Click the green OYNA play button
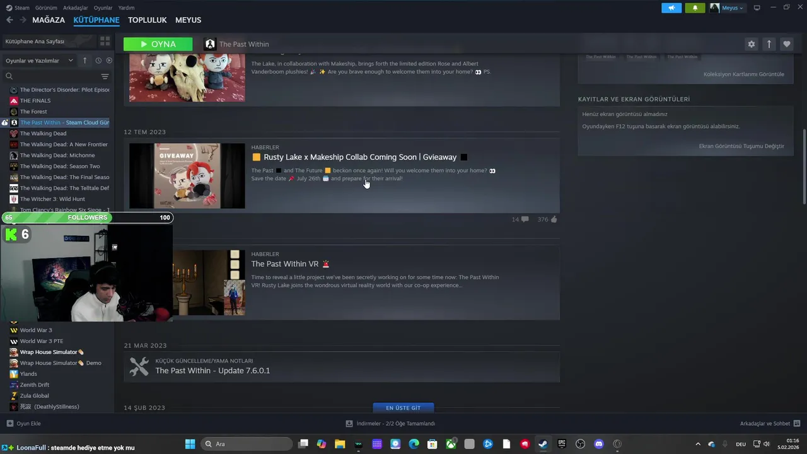 point(158,44)
